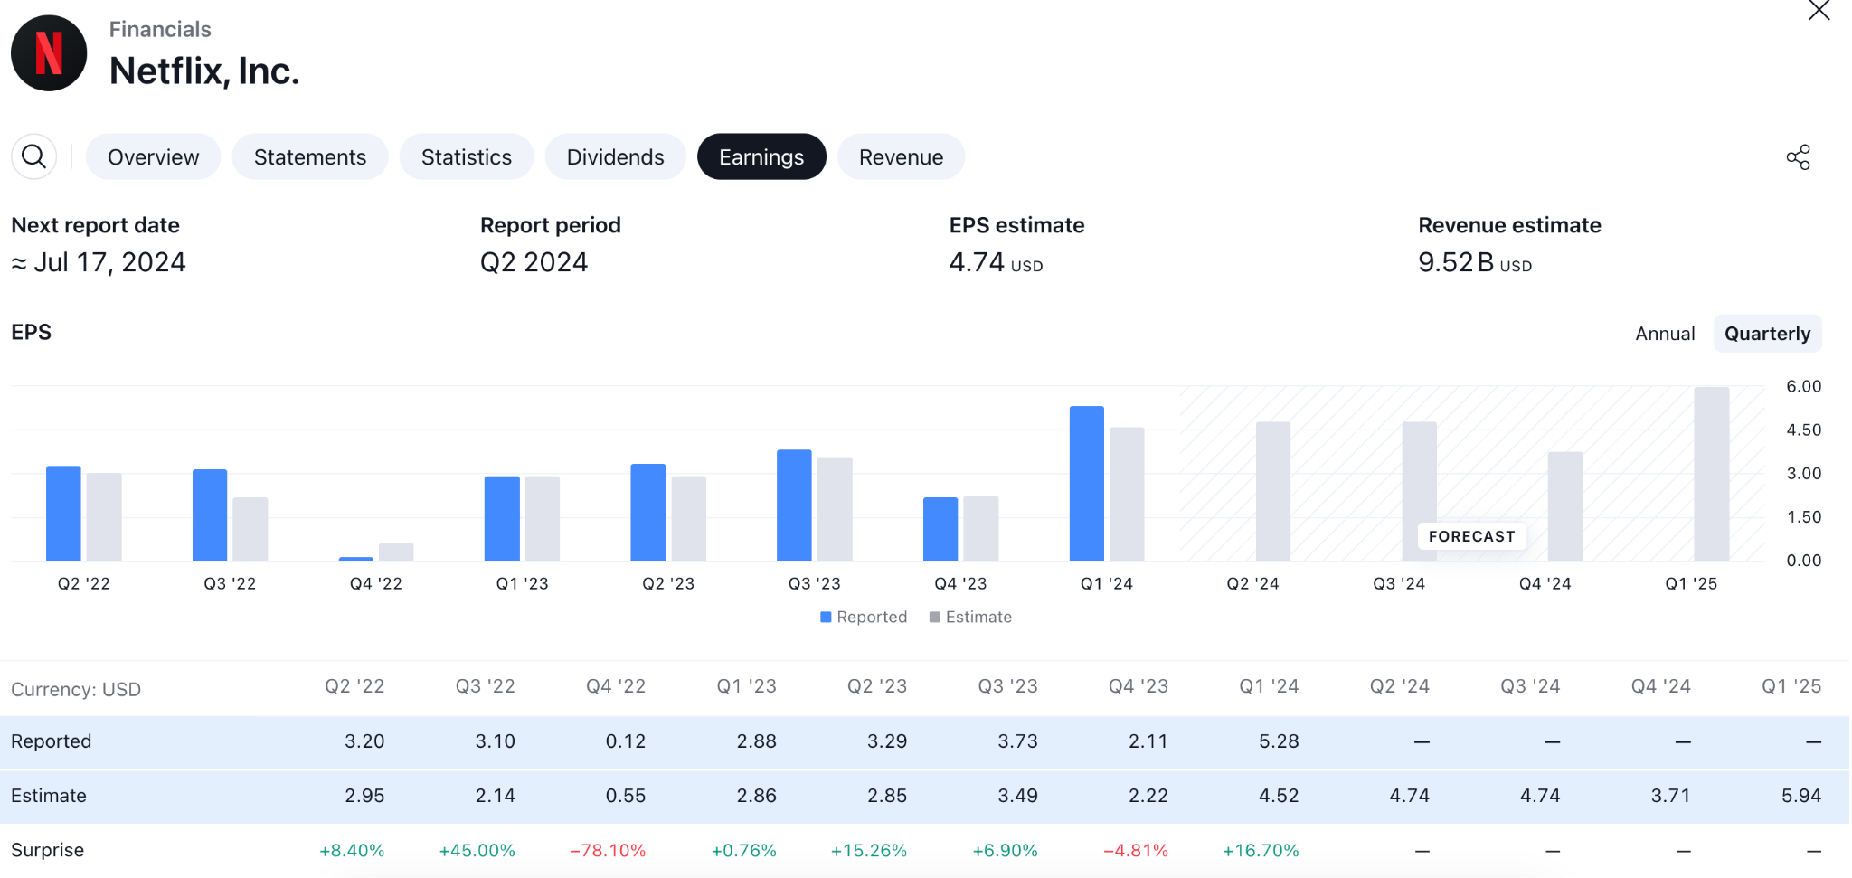Click the Estimate row label in table
This screenshot has width=1852, height=878.
(49, 796)
